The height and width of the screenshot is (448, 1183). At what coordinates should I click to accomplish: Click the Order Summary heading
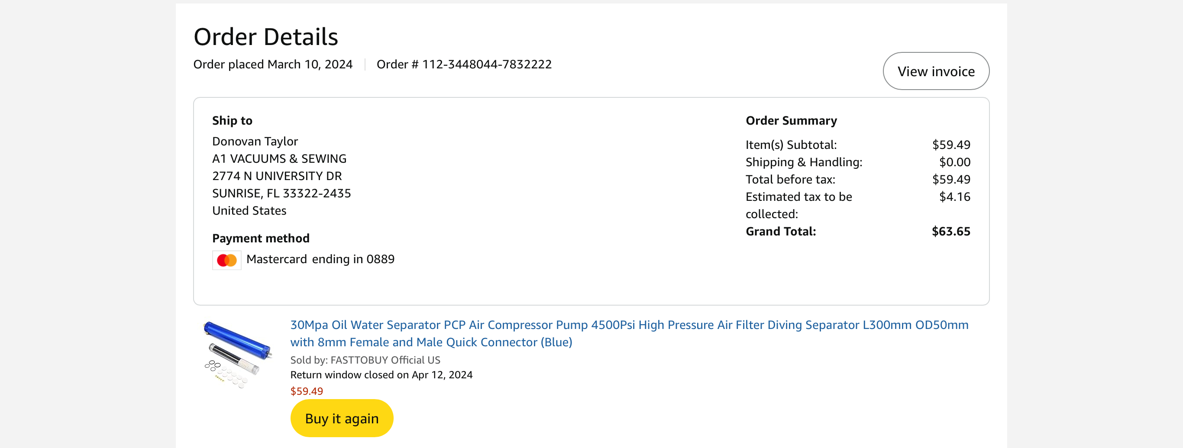tap(791, 121)
